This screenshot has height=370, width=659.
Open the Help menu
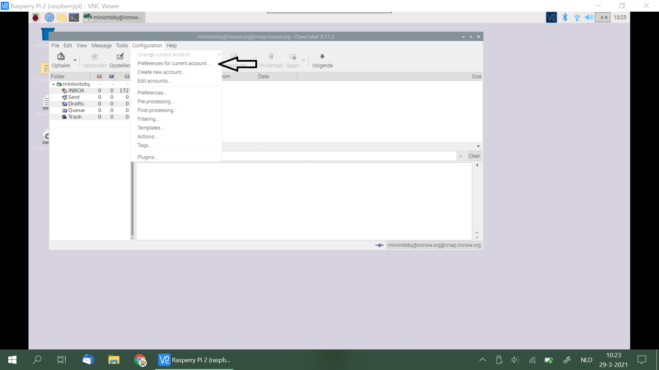[x=172, y=46]
